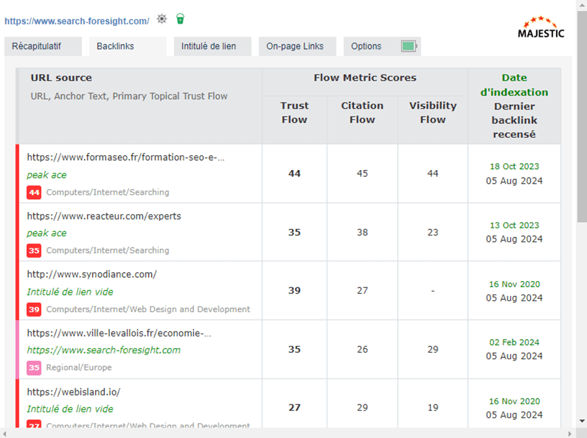Click Visibility Flow value 23
The image size is (587, 438).
pyautogui.click(x=433, y=232)
